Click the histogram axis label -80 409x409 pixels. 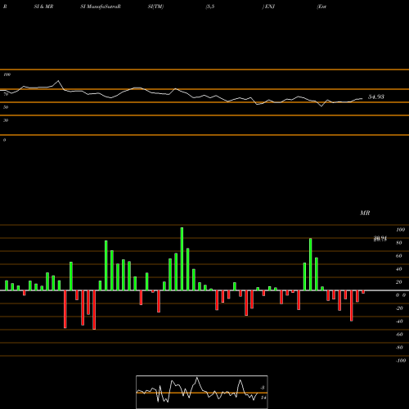[399, 348]
